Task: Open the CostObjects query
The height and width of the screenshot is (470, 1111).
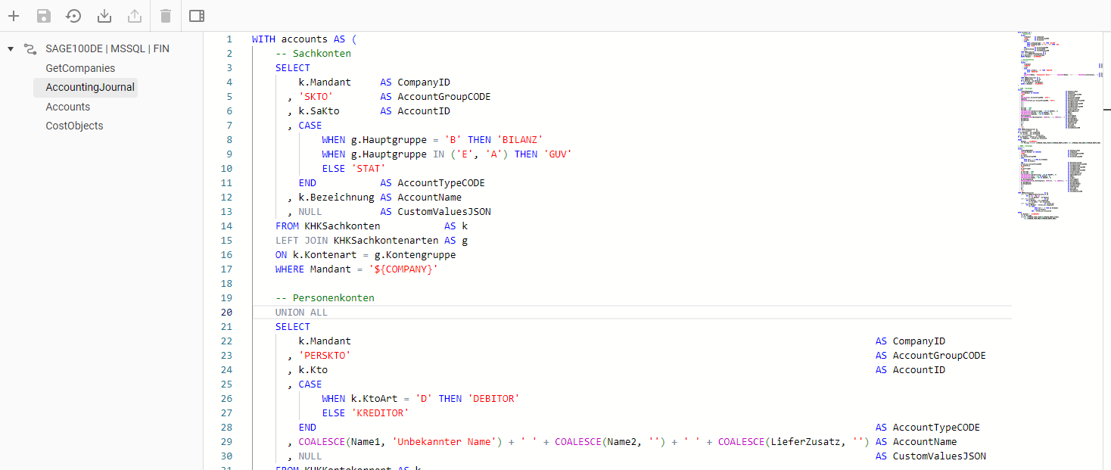Action: tap(74, 126)
